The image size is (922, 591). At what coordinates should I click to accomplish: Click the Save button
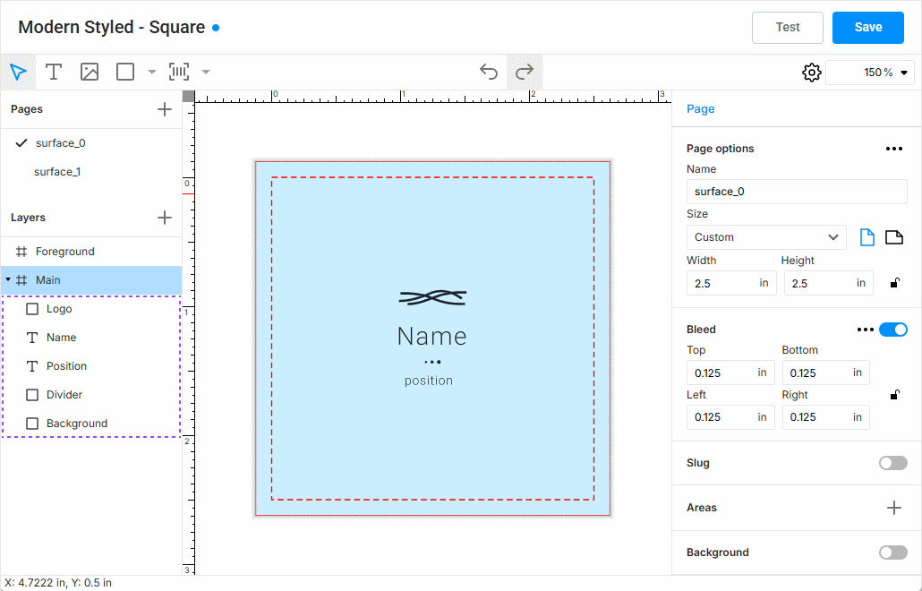click(x=868, y=27)
